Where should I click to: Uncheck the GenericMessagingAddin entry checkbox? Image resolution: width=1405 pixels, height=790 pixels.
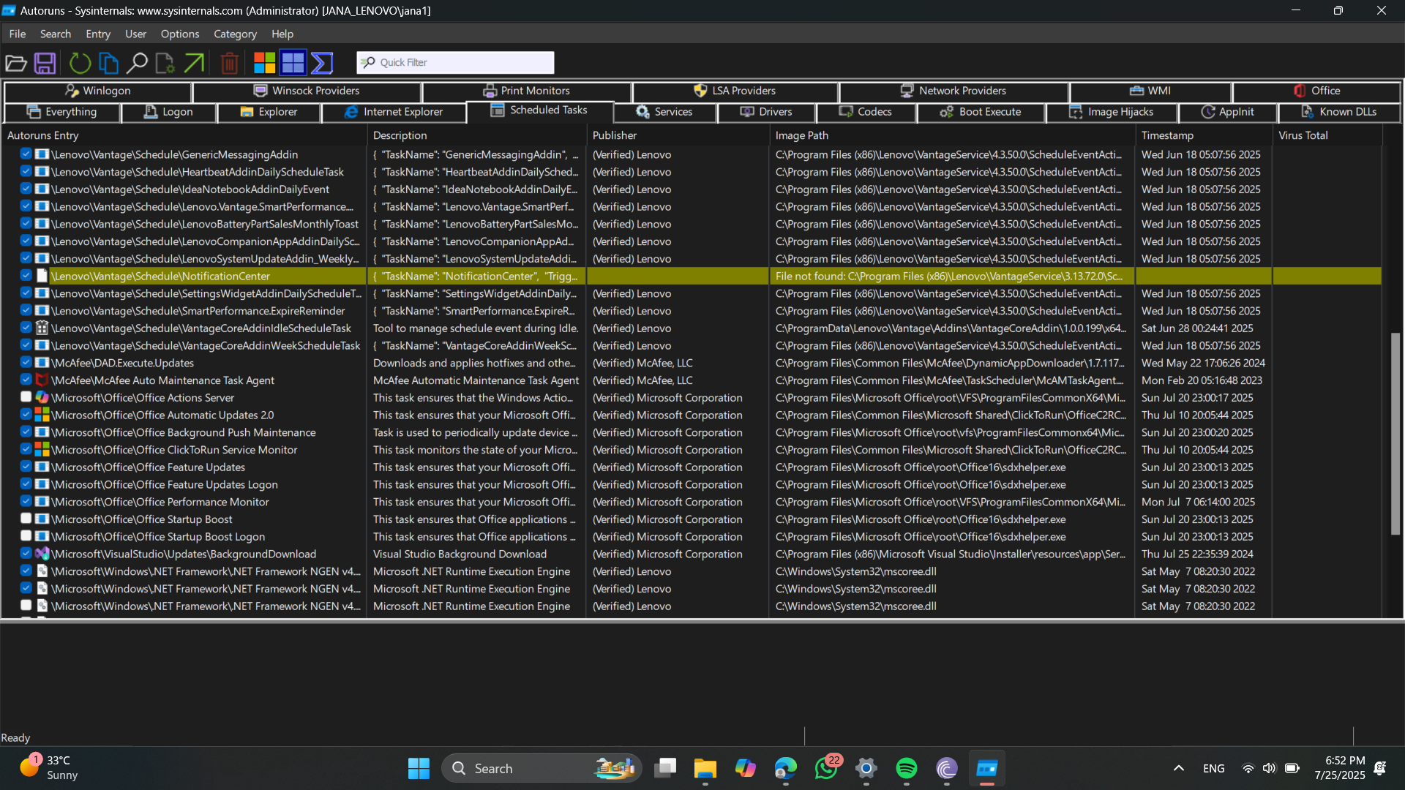(26, 154)
